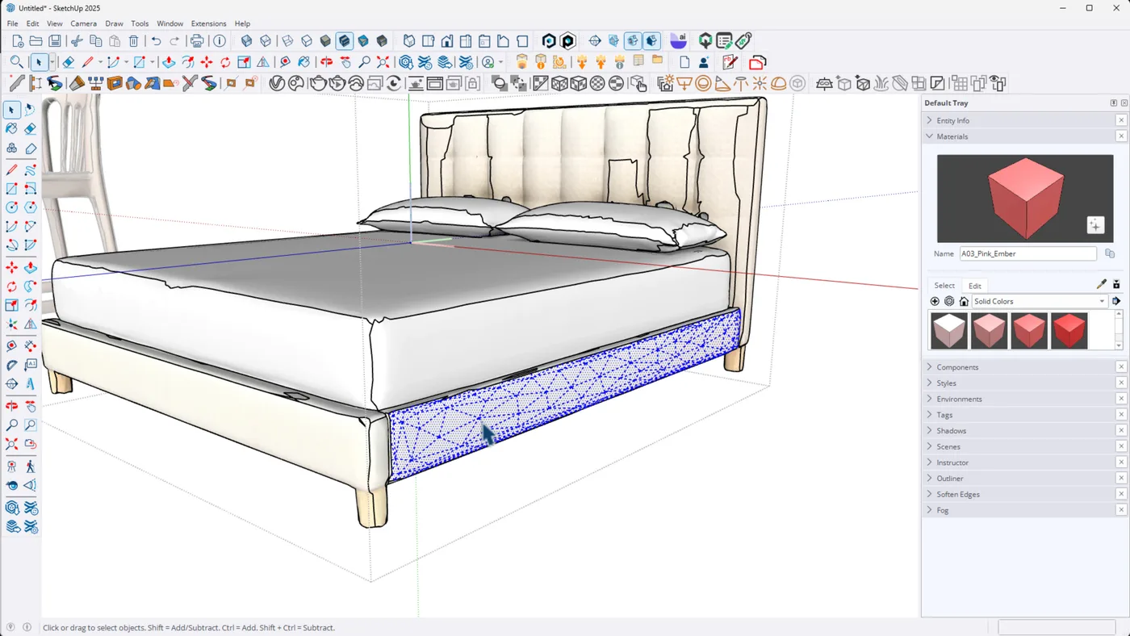
Task: Click the Model Info icon
Action: pyautogui.click(x=220, y=41)
